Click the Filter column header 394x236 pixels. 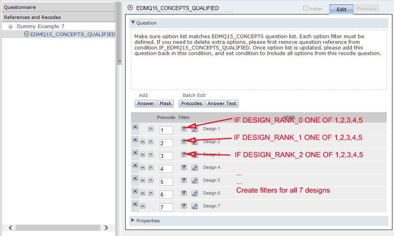click(x=184, y=117)
